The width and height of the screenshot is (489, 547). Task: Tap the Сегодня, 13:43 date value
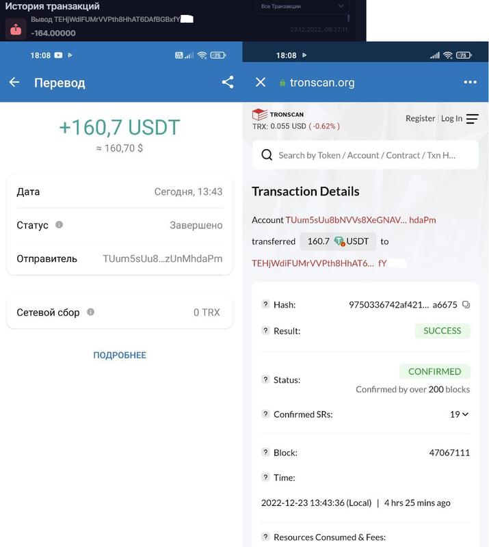point(188,191)
